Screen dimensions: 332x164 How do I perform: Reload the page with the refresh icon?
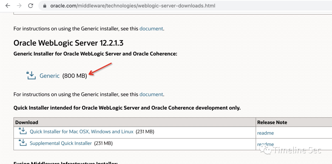[31, 6]
